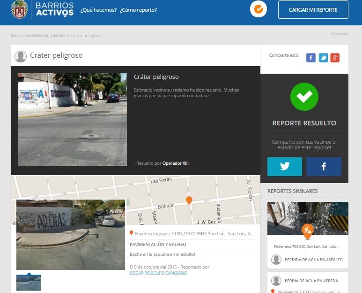
Task: Click the large Facebook share button
Action: pos(324,167)
